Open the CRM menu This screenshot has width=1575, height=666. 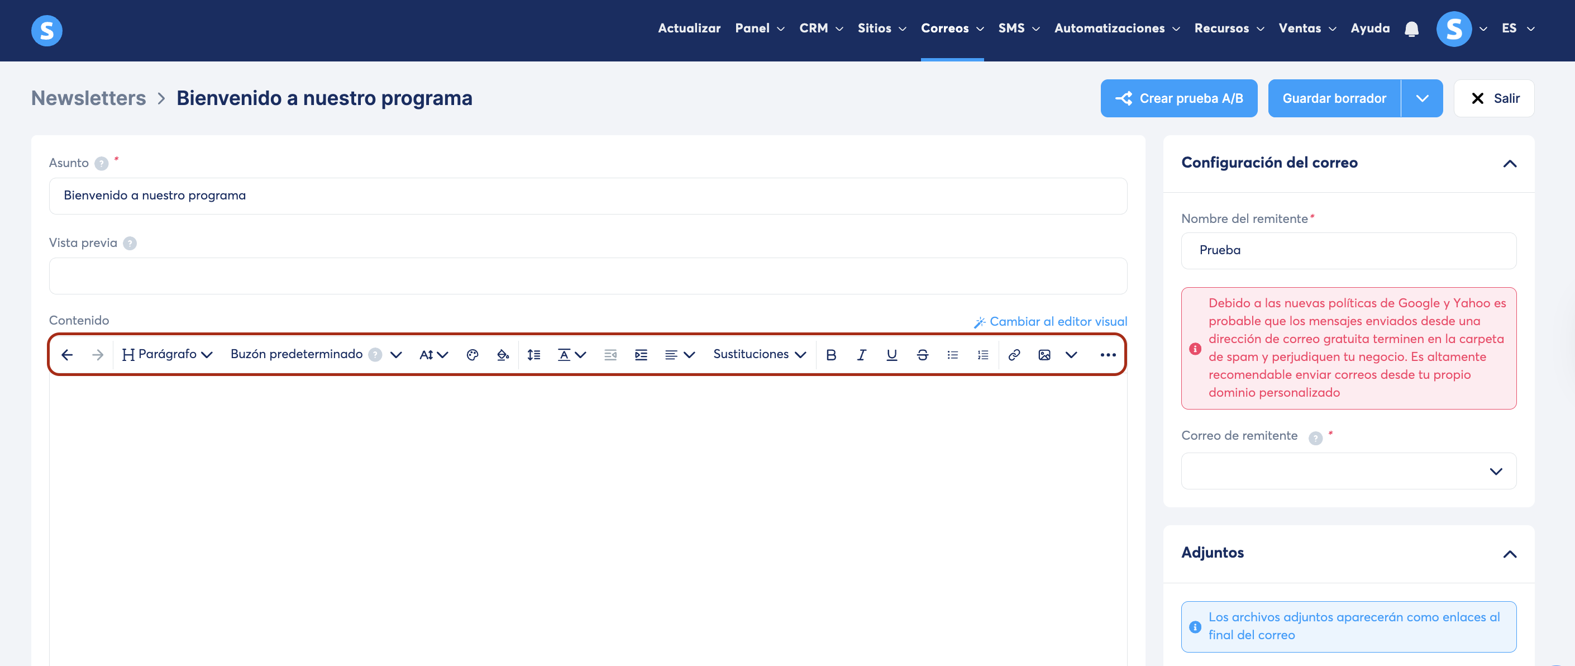(820, 28)
